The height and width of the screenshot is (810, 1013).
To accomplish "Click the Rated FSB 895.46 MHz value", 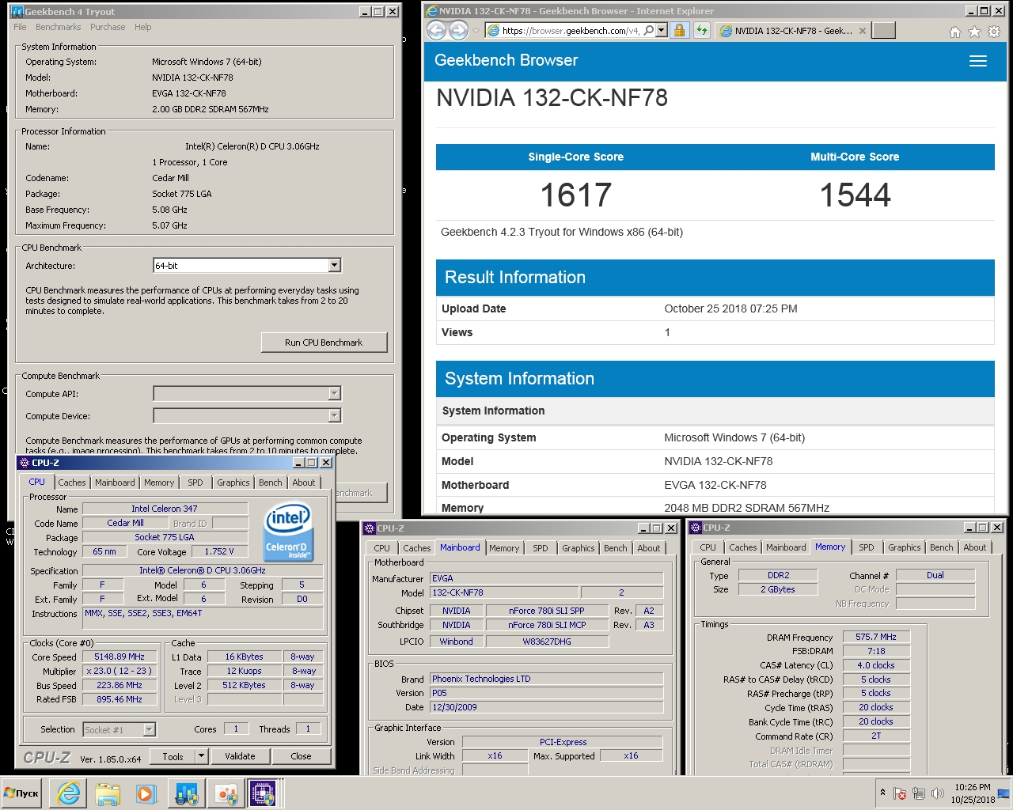I will pyautogui.click(x=120, y=699).
